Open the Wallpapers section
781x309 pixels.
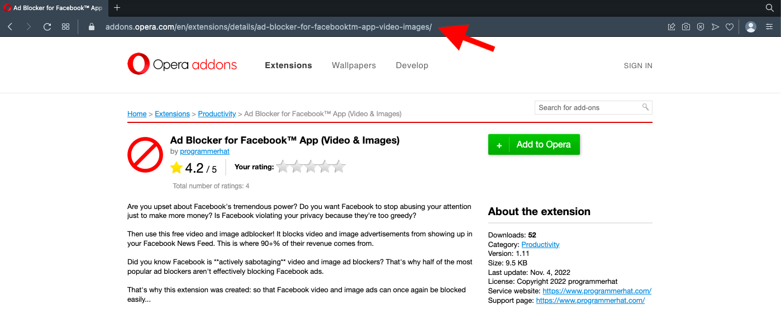click(354, 65)
